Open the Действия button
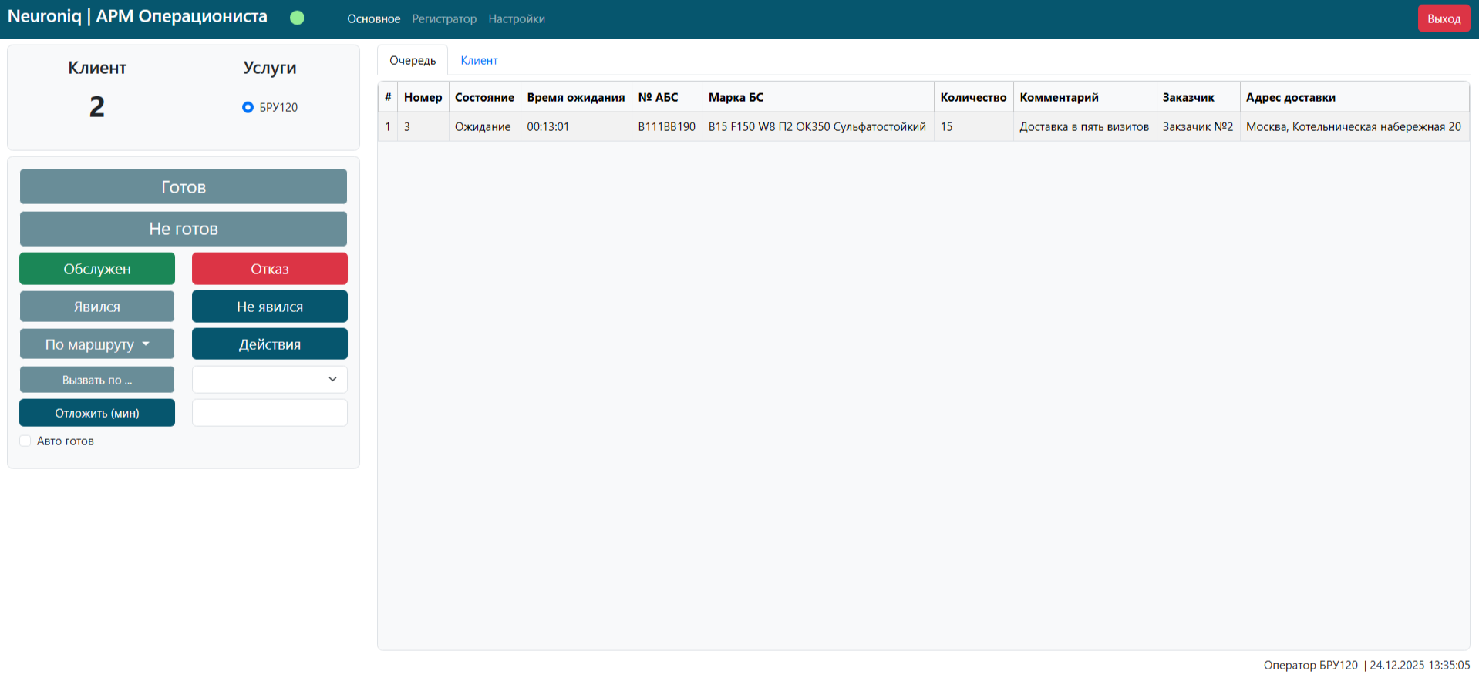This screenshot has width=1479, height=681. [269, 344]
